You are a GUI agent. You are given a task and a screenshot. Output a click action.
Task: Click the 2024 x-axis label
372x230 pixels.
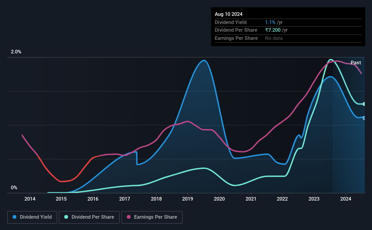(x=346, y=199)
